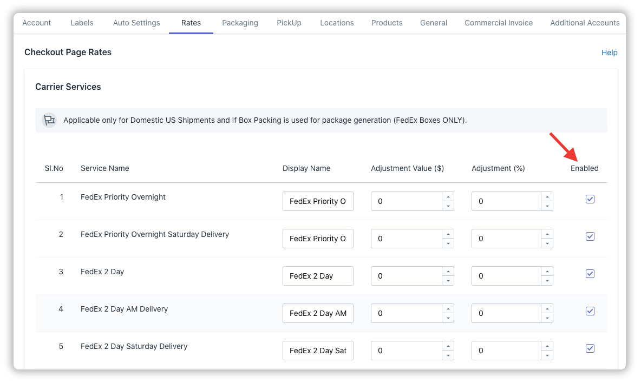Screen dimensions: 641x383
Task: Click the Carrier Services heading
Action: point(68,87)
